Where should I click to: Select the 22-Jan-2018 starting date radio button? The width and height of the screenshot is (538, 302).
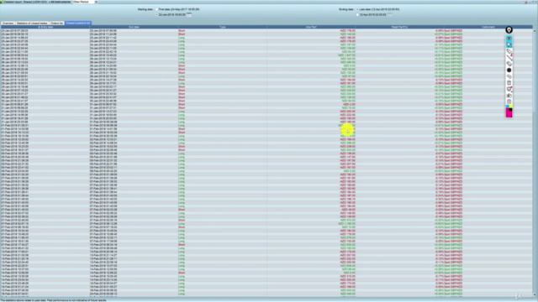(x=156, y=15)
